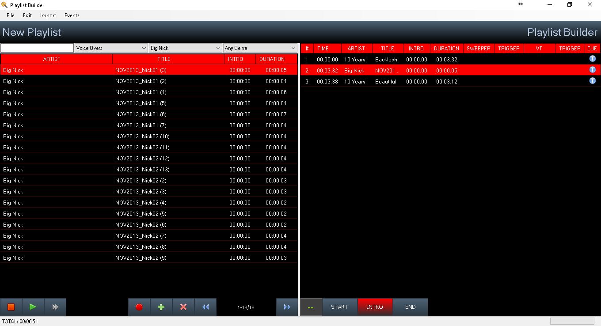Click the playlist VT column header
This screenshot has height=326, width=601.
point(539,49)
